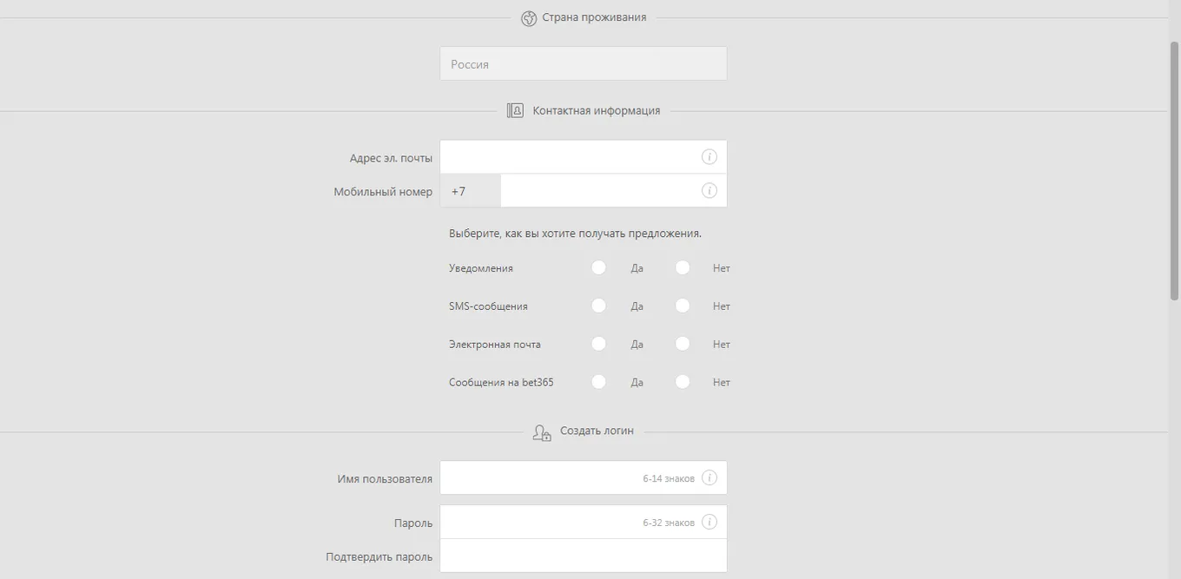The height and width of the screenshot is (579, 1181).
Task: Click the Сообщения на bet365 label
Action: [x=501, y=382]
